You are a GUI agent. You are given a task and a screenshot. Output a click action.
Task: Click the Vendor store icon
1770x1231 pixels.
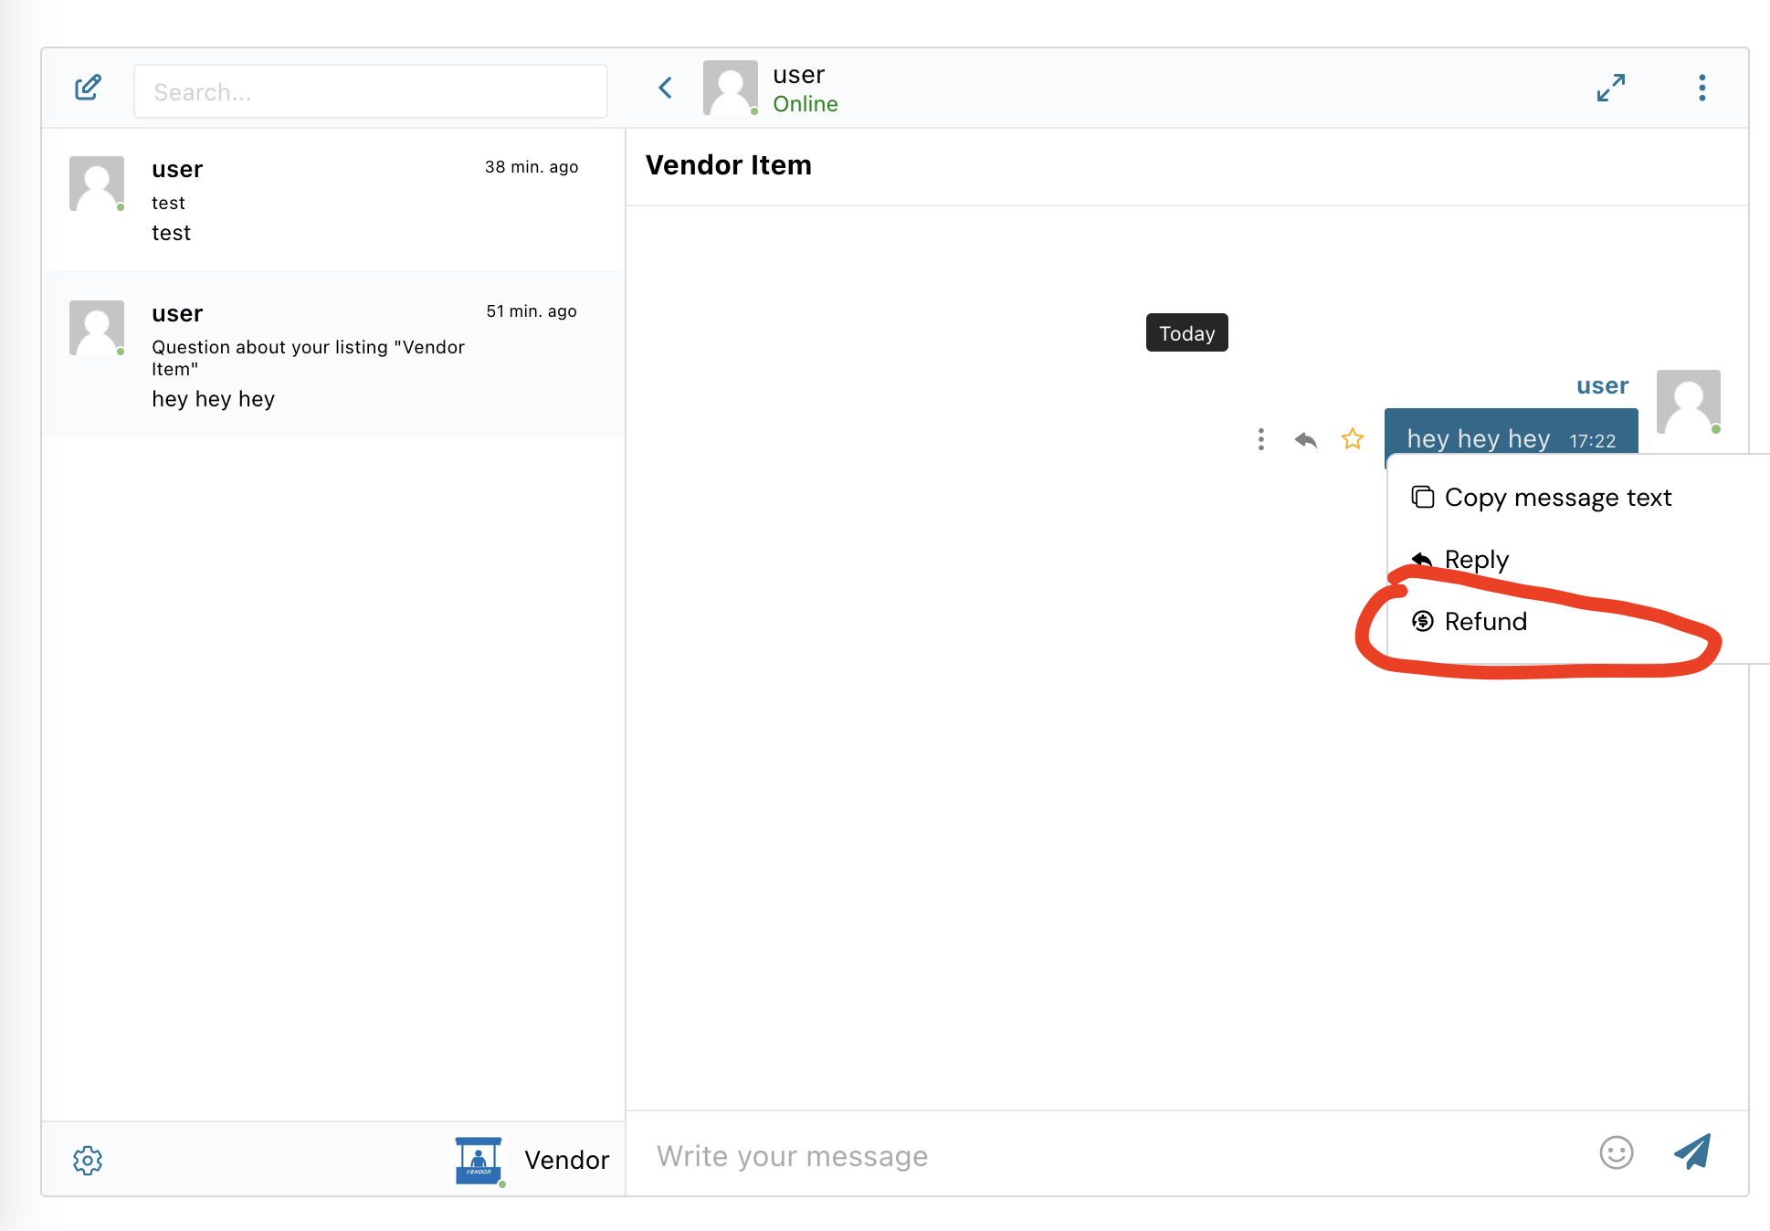[478, 1159]
